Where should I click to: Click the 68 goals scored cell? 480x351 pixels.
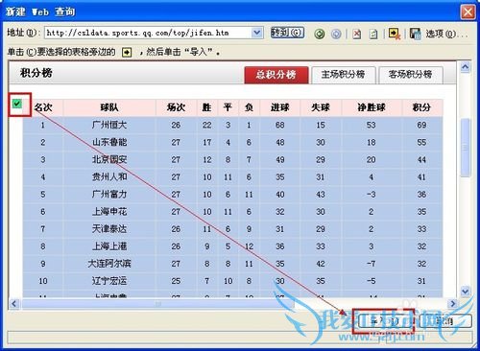tap(280, 125)
